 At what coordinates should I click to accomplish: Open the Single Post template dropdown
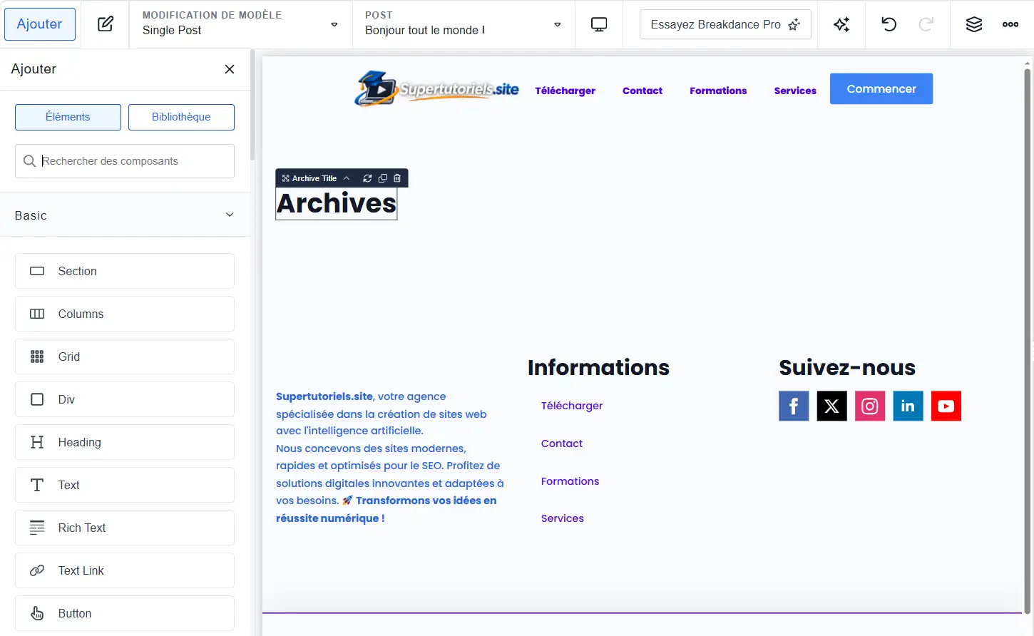pyautogui.click(x=240, y=24)
